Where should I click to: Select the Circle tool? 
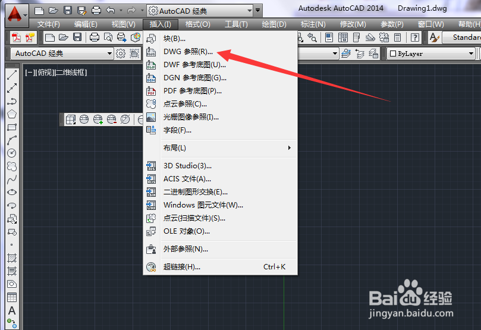(x=12, y=153)
